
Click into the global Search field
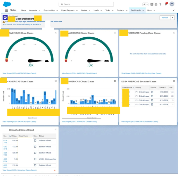click(86, 4)
